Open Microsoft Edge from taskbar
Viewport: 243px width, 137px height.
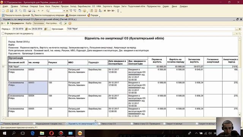click(33, 133)
